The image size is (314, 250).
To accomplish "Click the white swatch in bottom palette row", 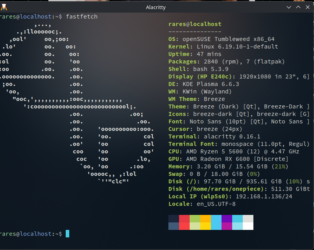I will (x=248, y=226).
